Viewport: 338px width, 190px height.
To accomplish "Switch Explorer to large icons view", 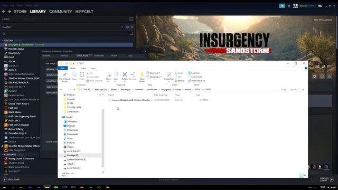I will (305, 176).
